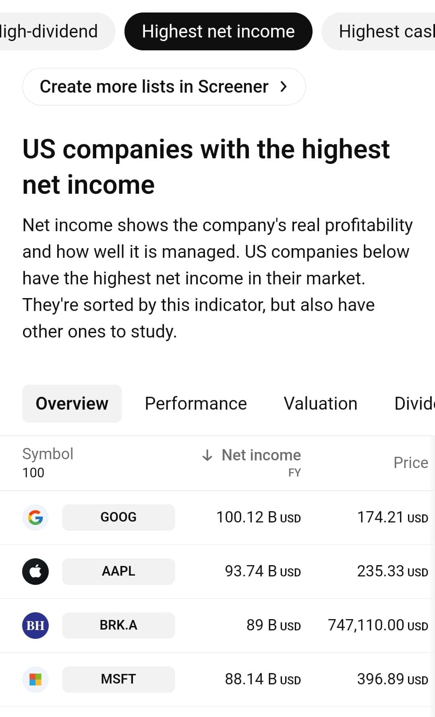Image resolution: width=435 pixels, height=717 pixels.
Task: Open the AAPL symbol
Action: click(118, 571)
